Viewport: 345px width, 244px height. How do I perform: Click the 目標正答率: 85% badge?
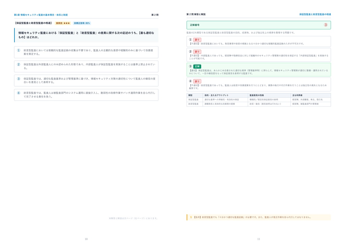[x=82, y=23]
